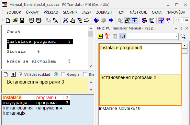
Task: Toggle the PP translation memory icon
Action: point(161,20)
